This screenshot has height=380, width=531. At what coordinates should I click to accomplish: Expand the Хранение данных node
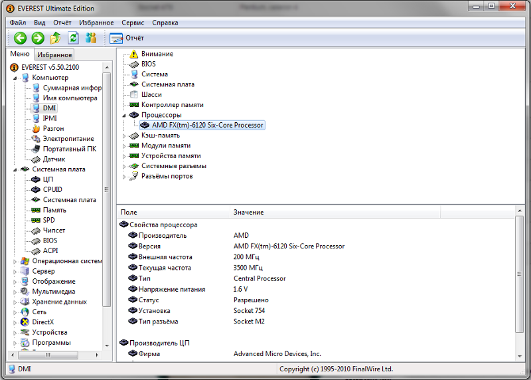[15, 302]
